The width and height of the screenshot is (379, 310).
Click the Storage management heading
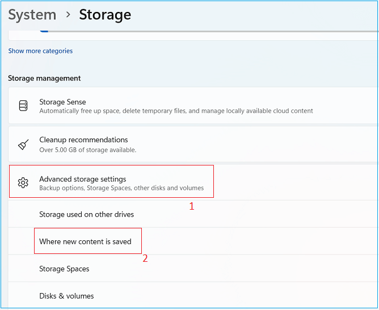[44, 78]
